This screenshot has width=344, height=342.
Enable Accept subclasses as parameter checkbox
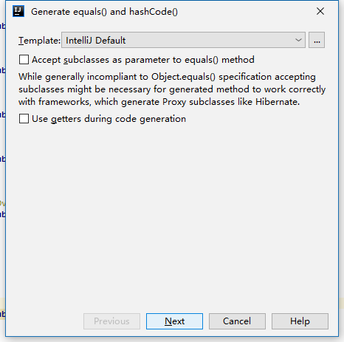(x=24, y=60)
